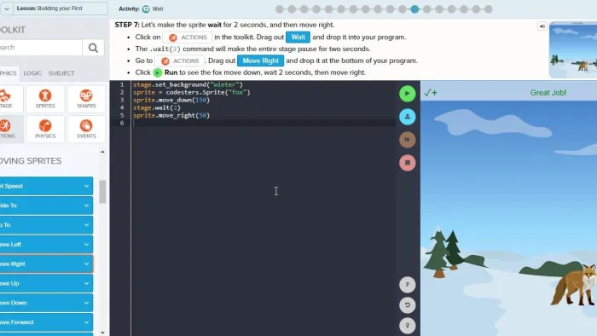Switch to the Subject toolkit tab

click(61, 73)
